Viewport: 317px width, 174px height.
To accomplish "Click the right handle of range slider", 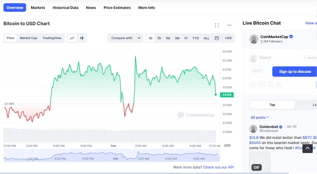I will click(220, 155).
